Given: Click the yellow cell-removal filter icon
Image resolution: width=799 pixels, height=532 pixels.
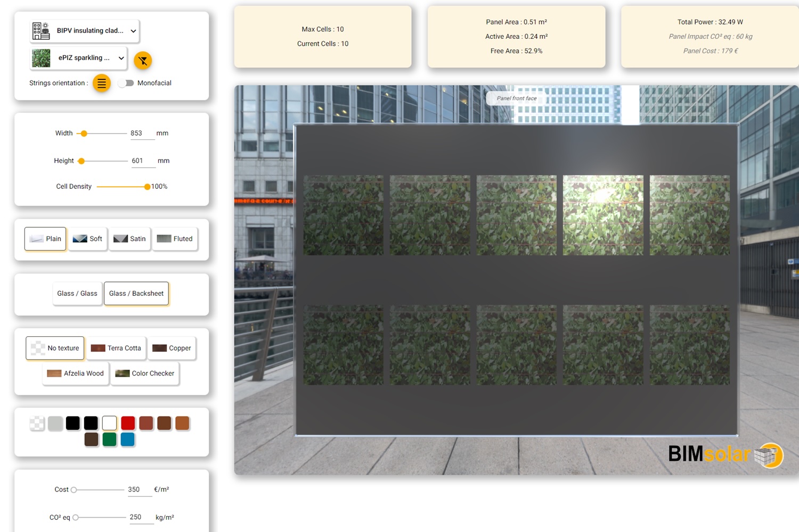Looking at the screenshot, I should [143, 61].
